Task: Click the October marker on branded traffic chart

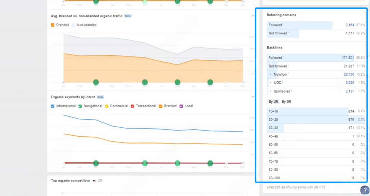Action: [x=210, y=82]
